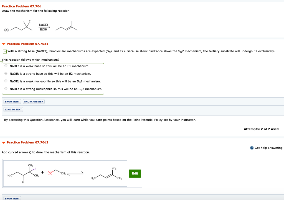Click LINK TO TEXT
The height and width of the screenshot is (200, 284).
click(x=13, y=109)
